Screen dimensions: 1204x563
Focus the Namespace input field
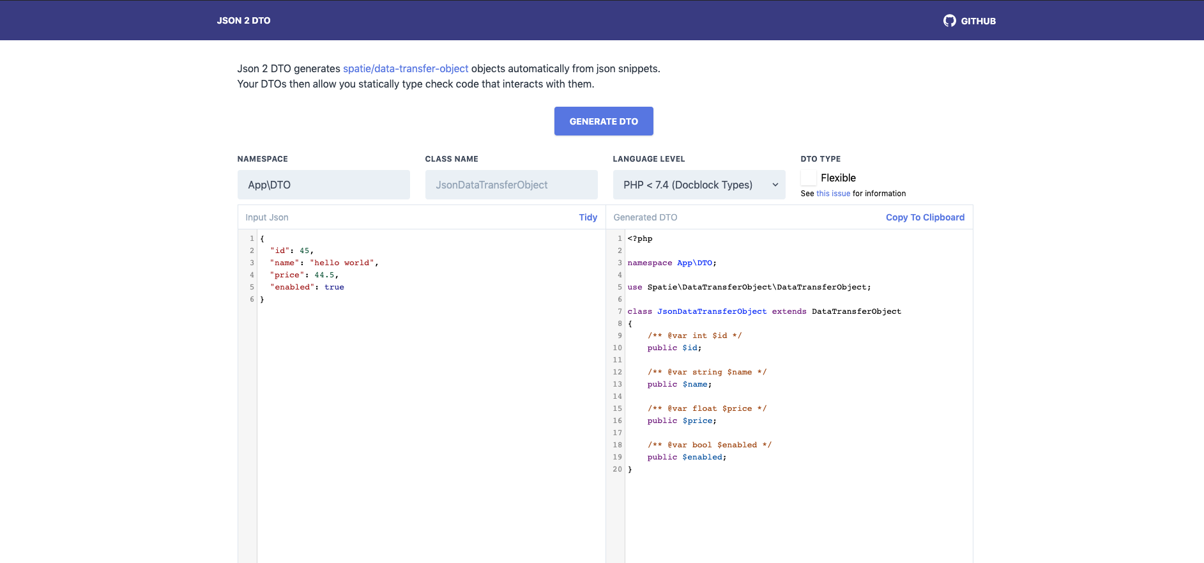point(323,185)
